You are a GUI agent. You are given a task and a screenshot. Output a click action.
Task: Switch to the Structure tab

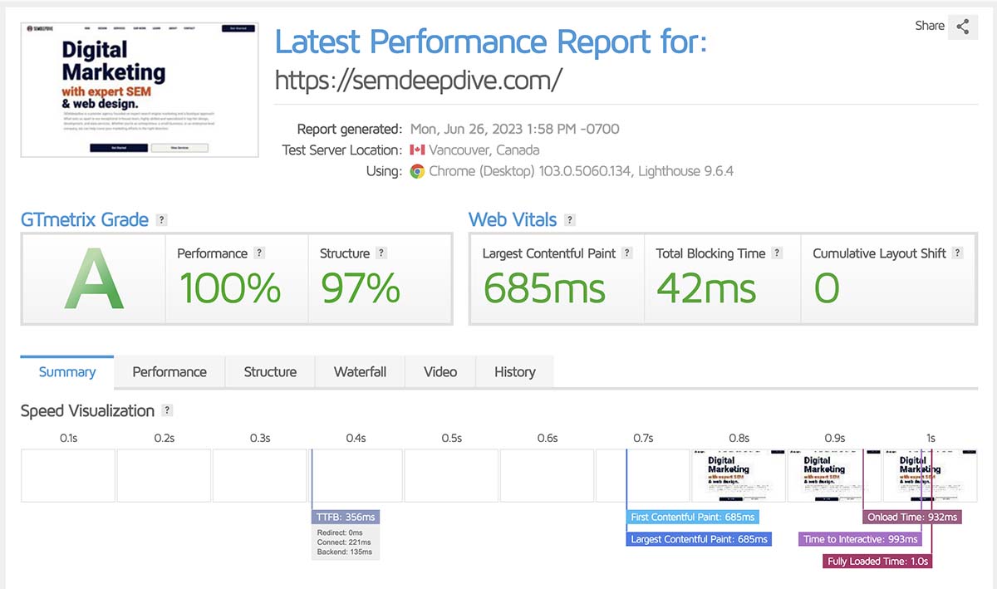pyautogui.click(x=270, y=371)
